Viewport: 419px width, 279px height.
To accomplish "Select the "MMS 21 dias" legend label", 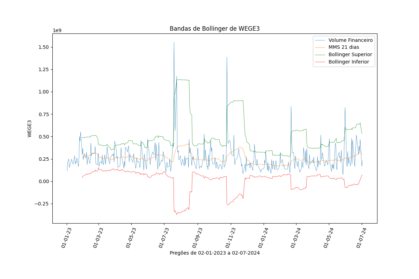I will tap(344, 47).
